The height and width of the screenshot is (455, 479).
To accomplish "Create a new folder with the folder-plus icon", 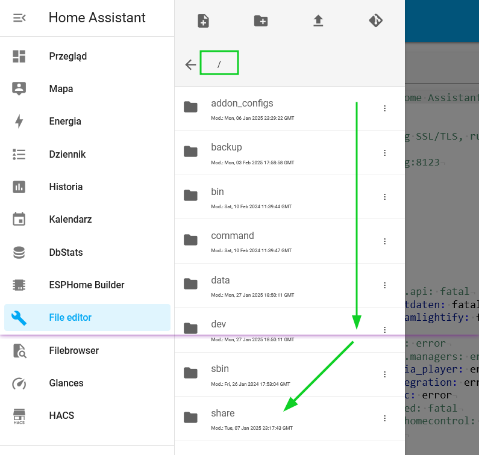I will tap(261, 20).
